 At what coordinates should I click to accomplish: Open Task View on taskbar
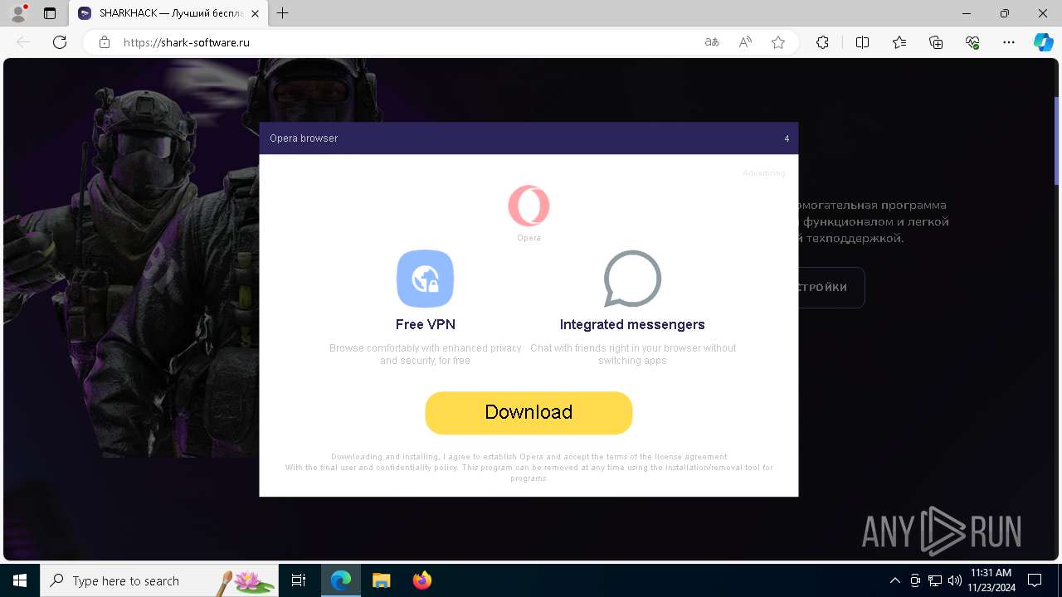click(299, 580)
